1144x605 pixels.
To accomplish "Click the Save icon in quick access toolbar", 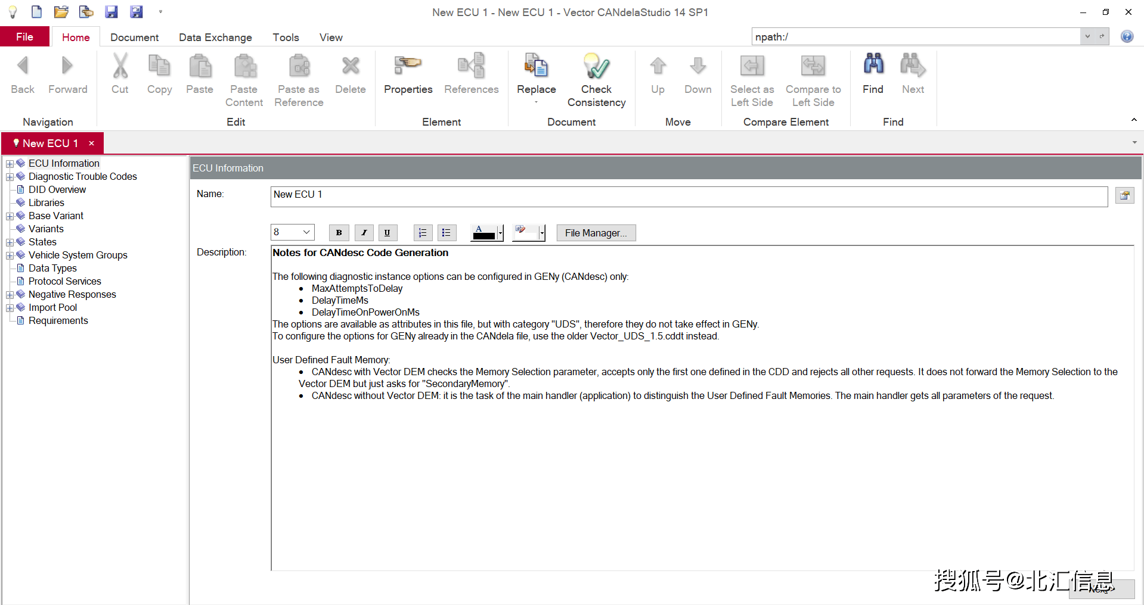I will click(111, 12).
